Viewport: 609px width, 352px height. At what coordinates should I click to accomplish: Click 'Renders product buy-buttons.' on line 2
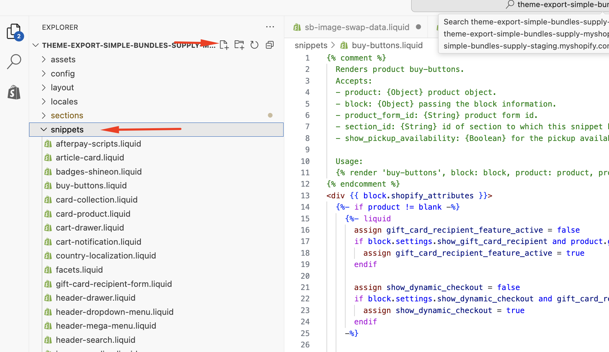click(x=400, y=69)
